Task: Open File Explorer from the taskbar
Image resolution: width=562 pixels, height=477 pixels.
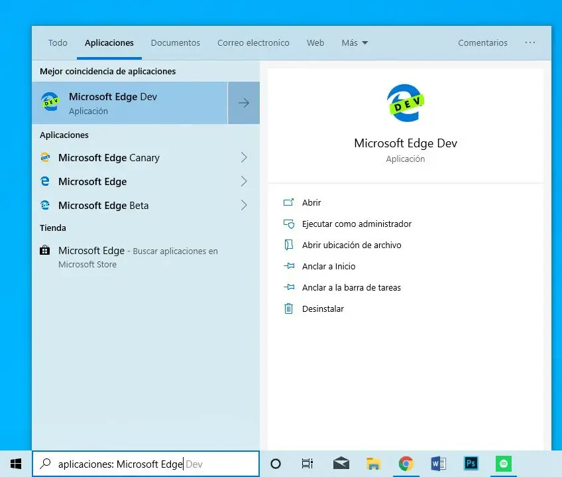Action: [x=373, y=464]
